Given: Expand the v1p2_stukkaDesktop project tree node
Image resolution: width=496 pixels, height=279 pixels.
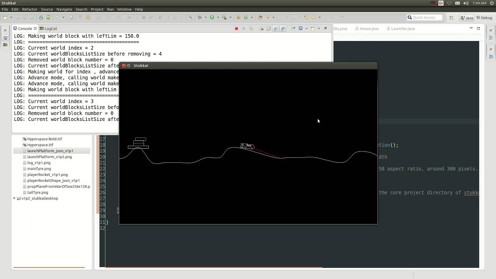Looking at the screenshot, I should coord(15,198).
